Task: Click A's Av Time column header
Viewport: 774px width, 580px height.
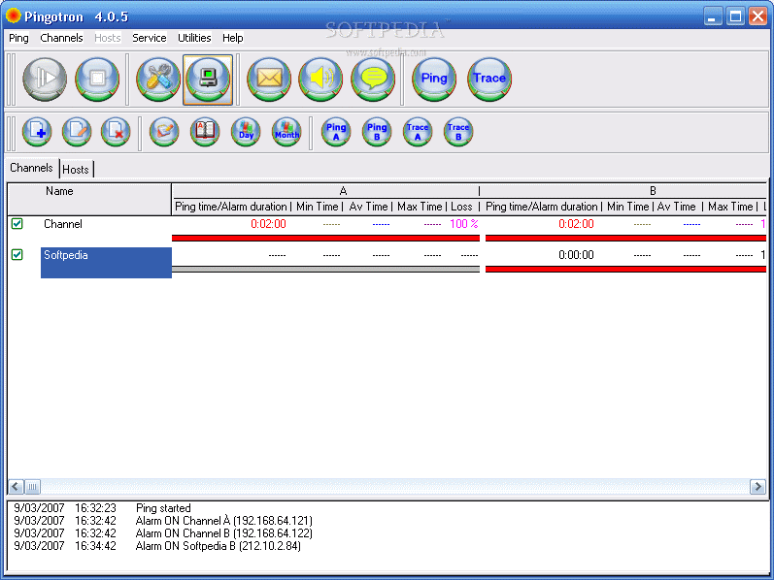Action: [x=369, y=207]
